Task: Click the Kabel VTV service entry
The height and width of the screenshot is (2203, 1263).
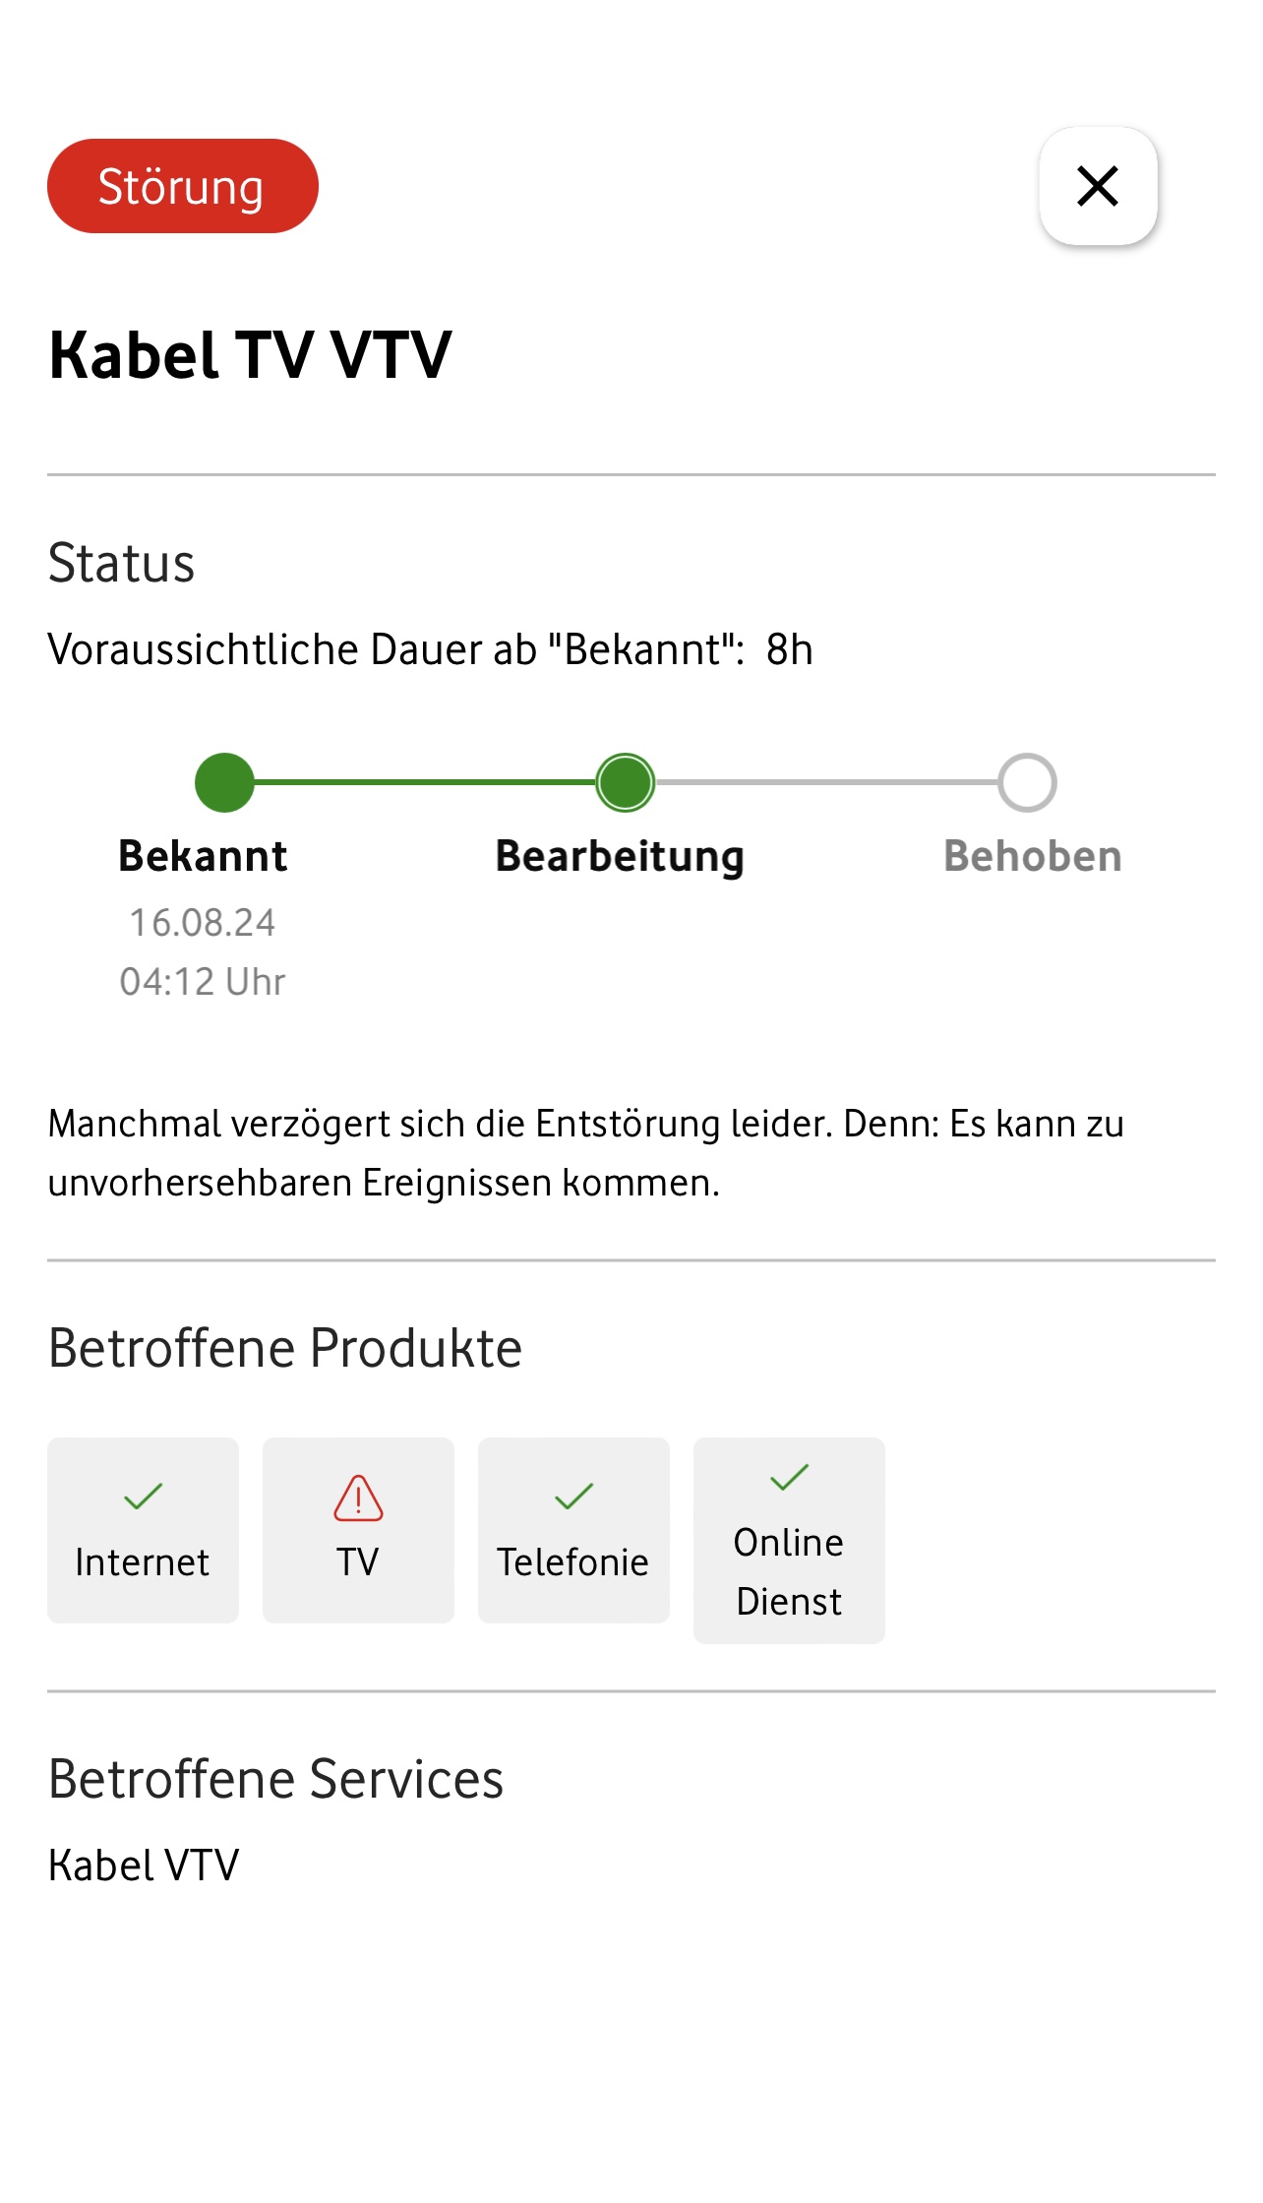Action: click(x=144, y=1865)
